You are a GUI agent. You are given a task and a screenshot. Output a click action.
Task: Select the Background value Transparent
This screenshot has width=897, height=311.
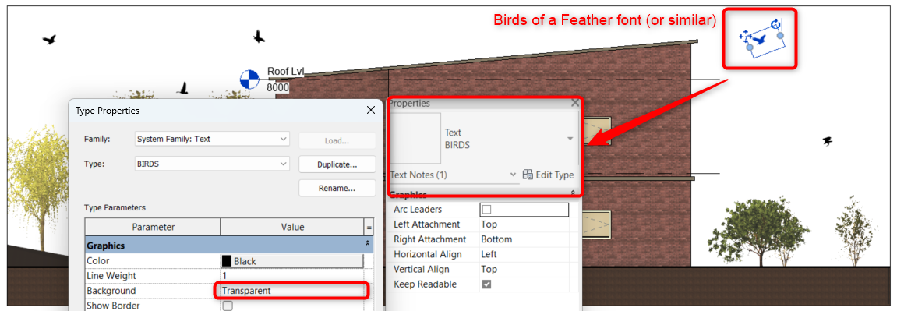coord(291,291)
